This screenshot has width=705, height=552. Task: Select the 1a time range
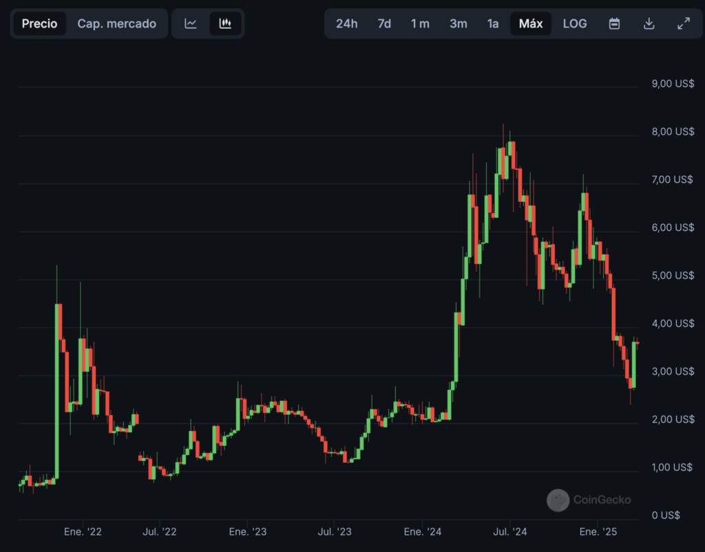(x=493, y=23)
